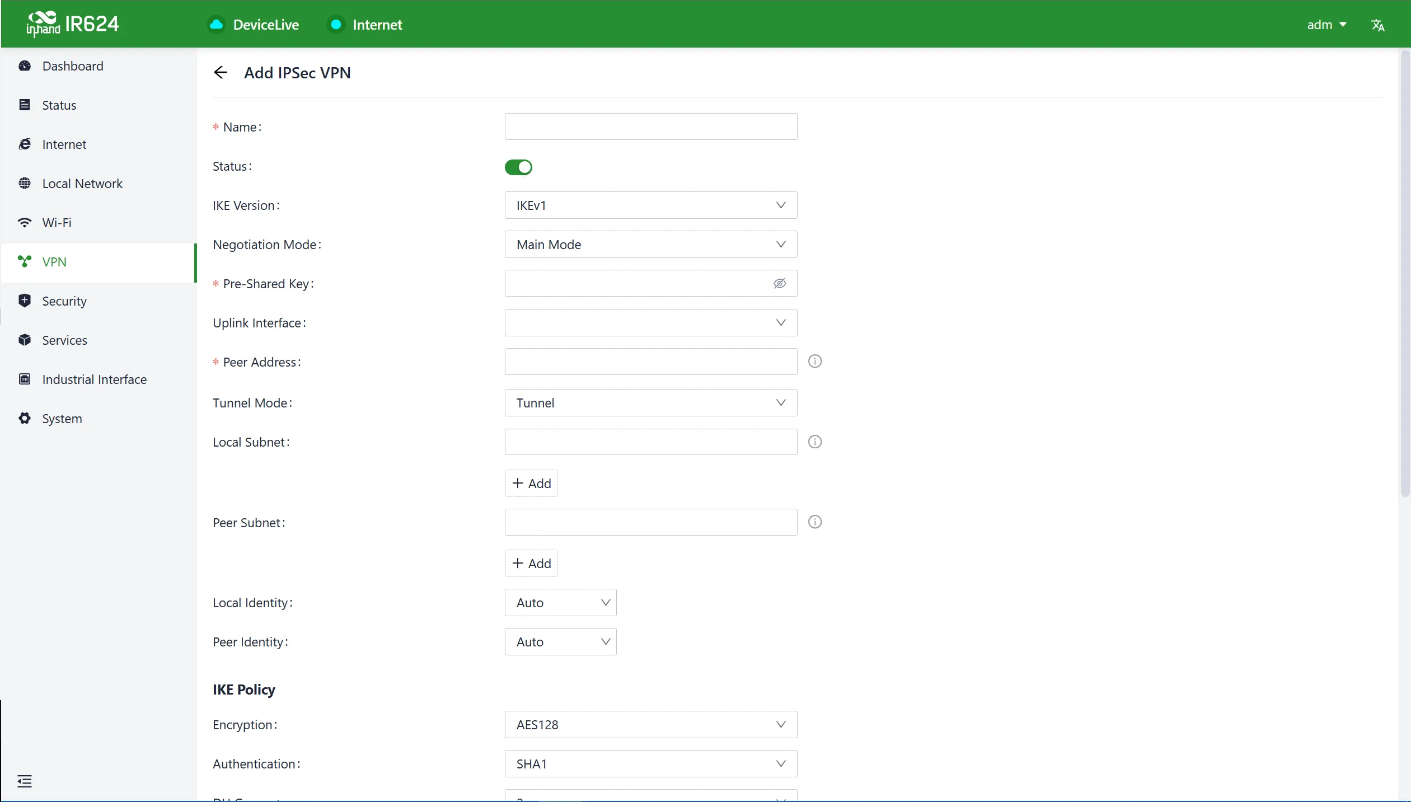1411x802 pixels.
Task: Click the Internet browser icon
Action: [x=25, y=144]
